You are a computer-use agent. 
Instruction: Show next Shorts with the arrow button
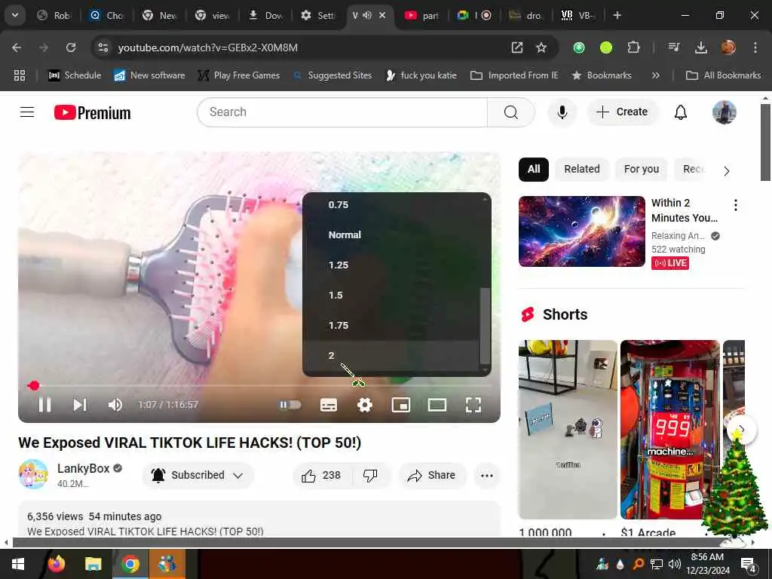tap(741, 430)
